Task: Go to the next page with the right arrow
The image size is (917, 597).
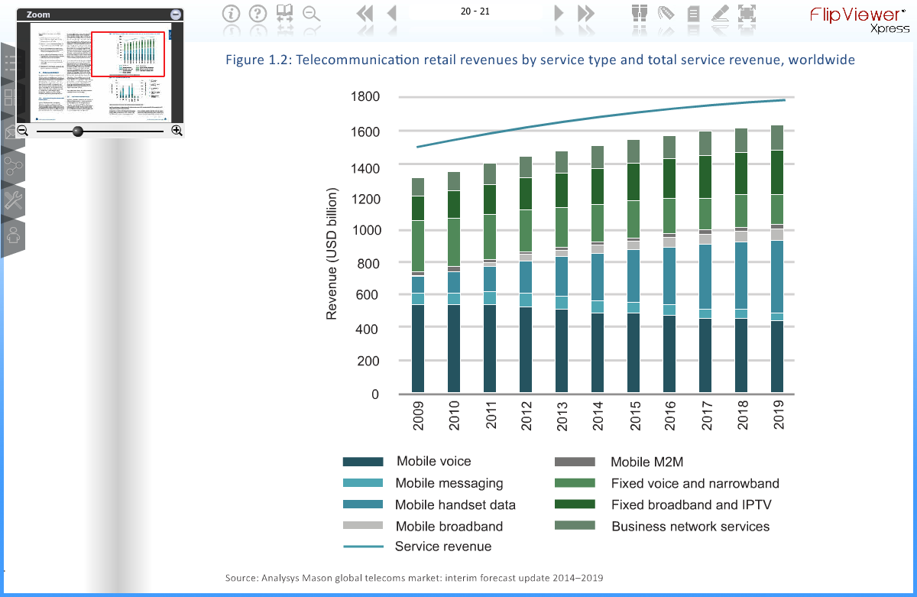Action: point(559,13)
